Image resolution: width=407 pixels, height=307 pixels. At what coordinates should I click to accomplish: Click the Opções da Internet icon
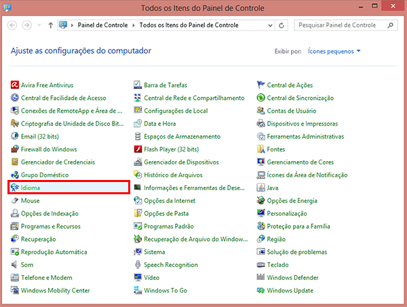coord(138,200)
